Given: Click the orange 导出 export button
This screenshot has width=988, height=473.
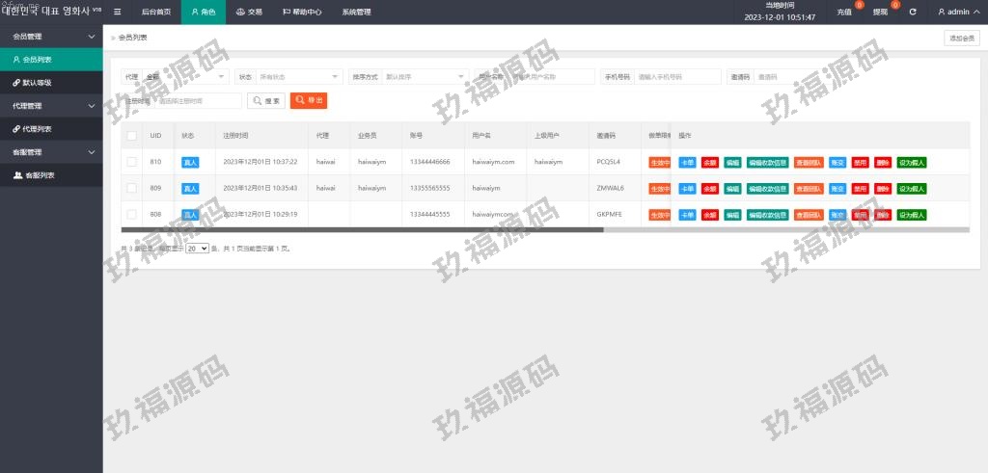Looking at the screenshot, I should tap(309, 100).
